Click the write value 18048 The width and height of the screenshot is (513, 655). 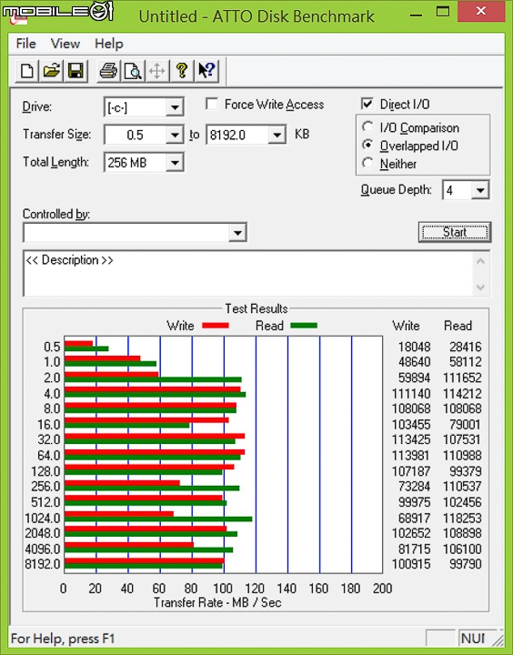[414, 347]
